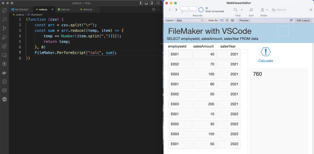Click the Find magnifier icon
The height and width of the screenshot is (154, 314).
pyautogui.click(x=235, y=10)
